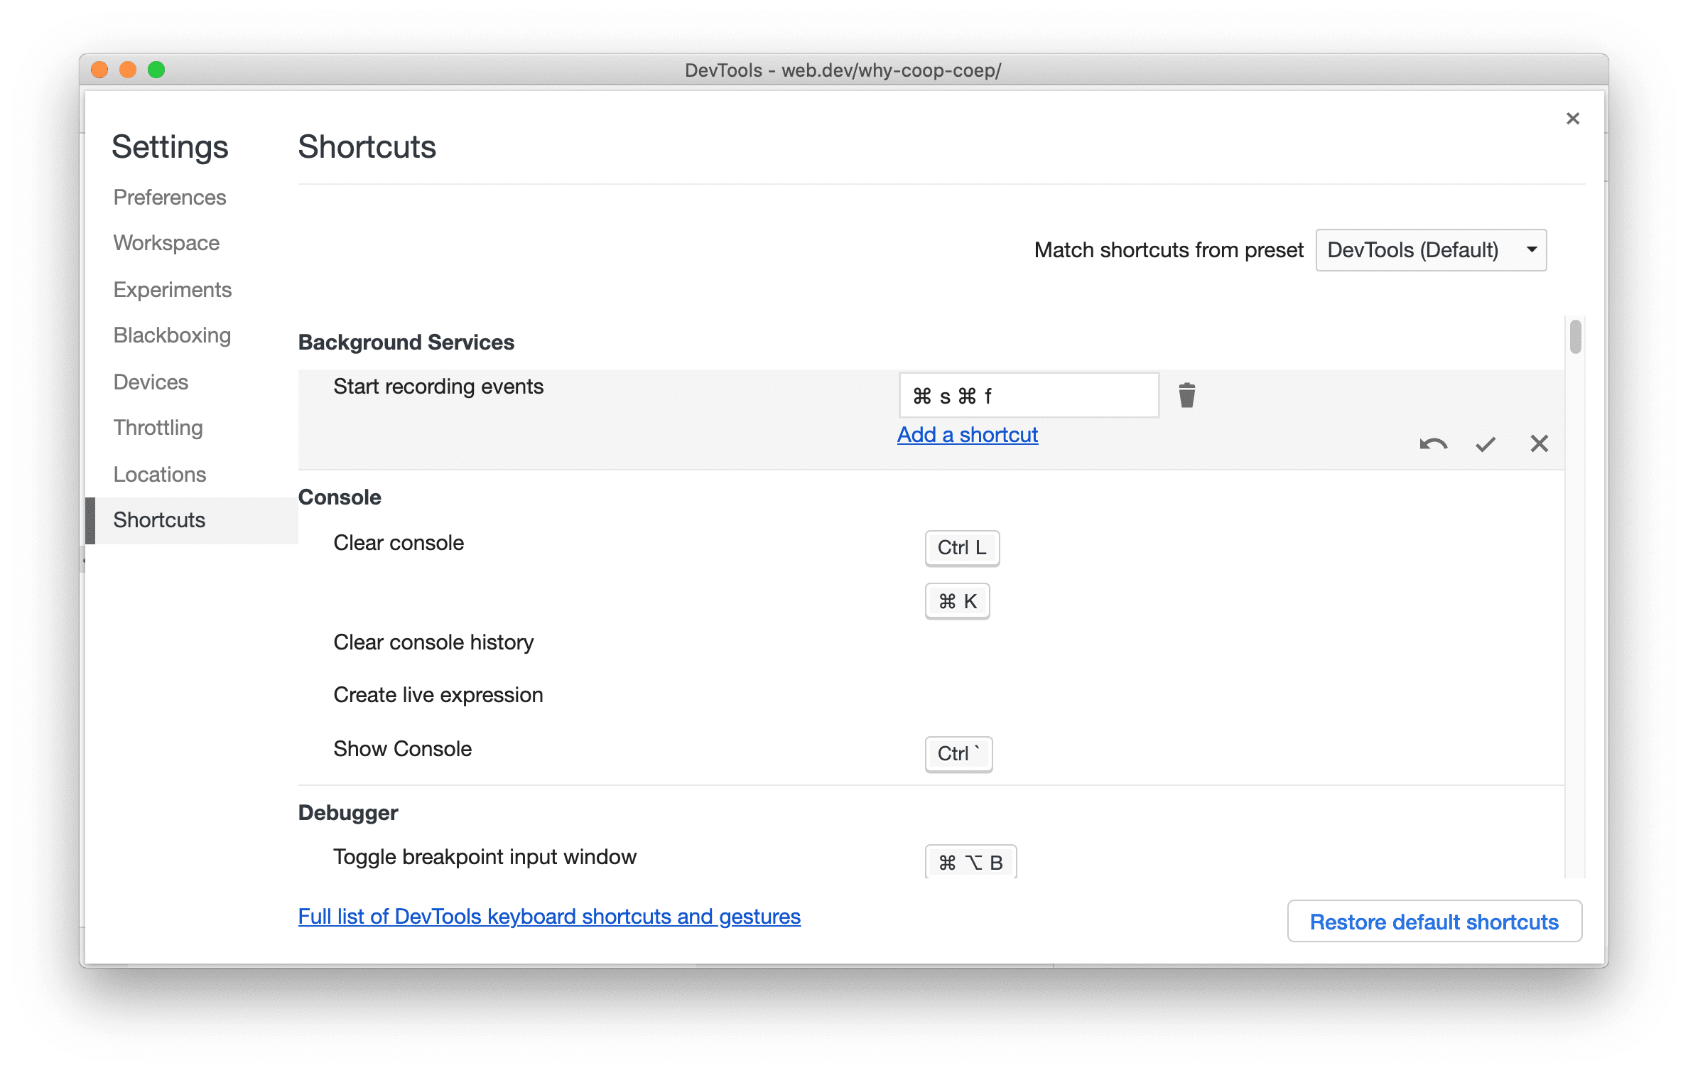
Task: Click the dismiss X icon
Action: point(1540,443)
